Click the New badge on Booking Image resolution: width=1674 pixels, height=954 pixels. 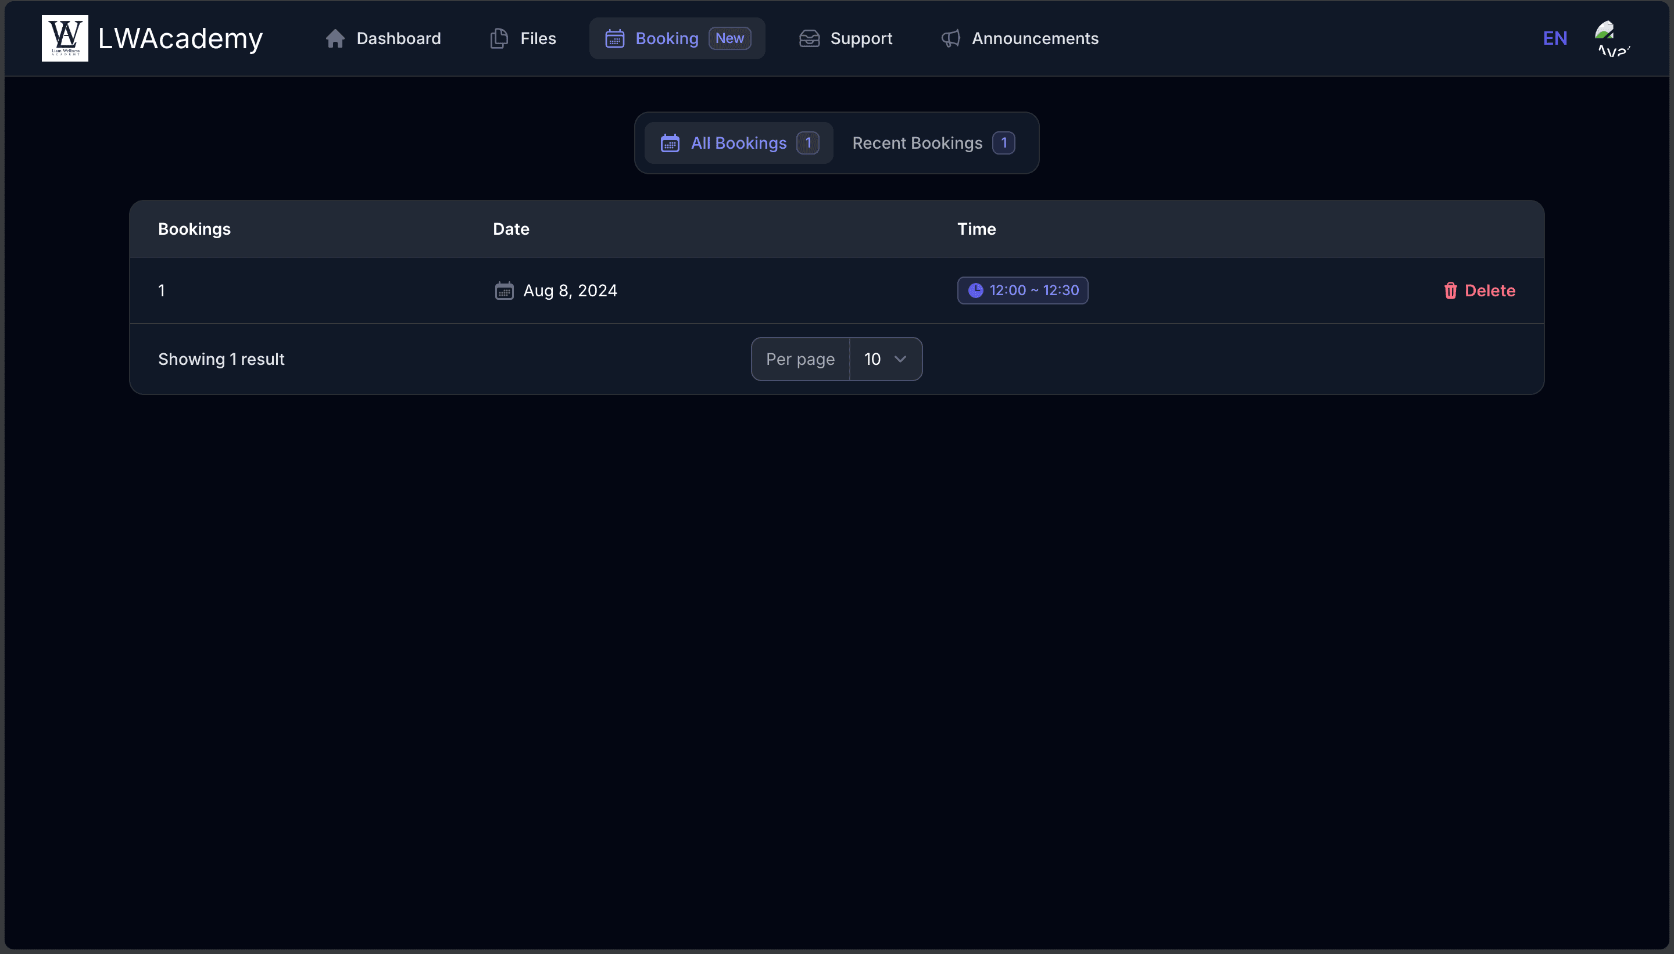tap(729, 38)
